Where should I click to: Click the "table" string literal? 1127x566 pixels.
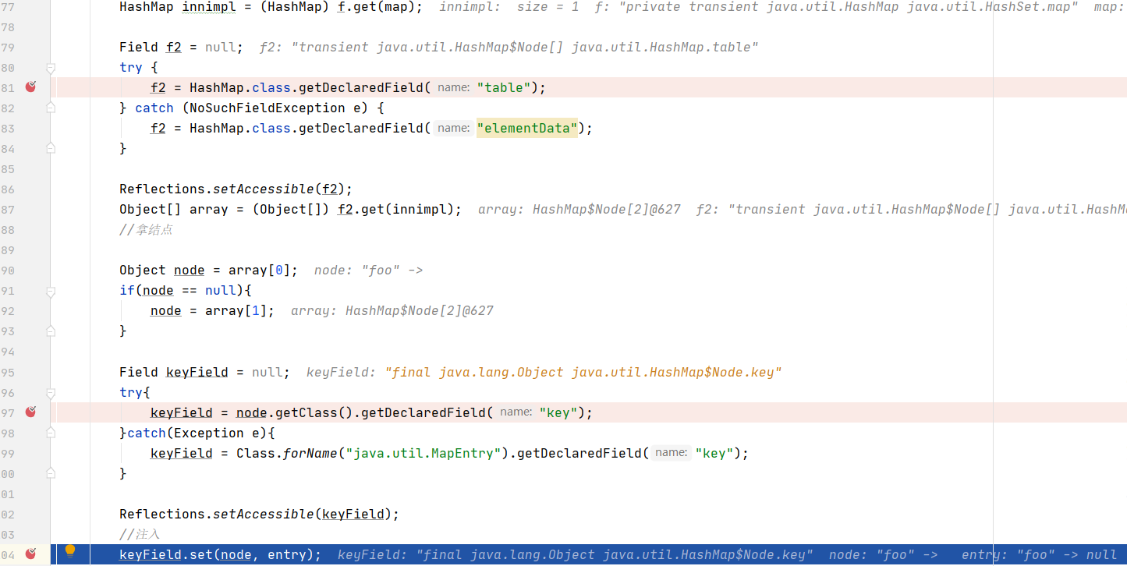click(504, 87)
